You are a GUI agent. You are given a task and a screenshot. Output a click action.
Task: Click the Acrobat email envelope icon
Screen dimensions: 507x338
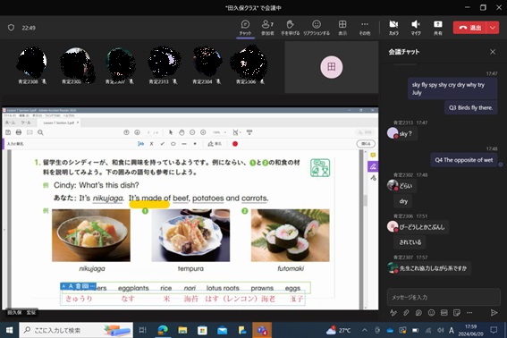[30, 132]
